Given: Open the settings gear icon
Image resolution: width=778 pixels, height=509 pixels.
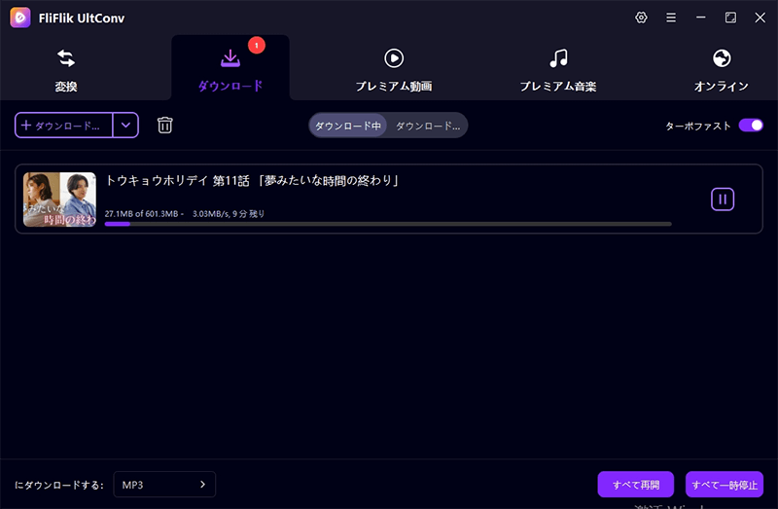Looking at the screenshot, I should 641,18.
